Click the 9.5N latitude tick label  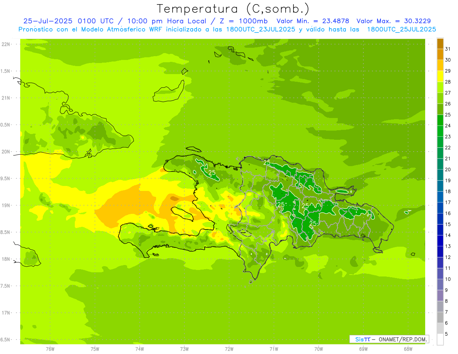tap(6, 179)
